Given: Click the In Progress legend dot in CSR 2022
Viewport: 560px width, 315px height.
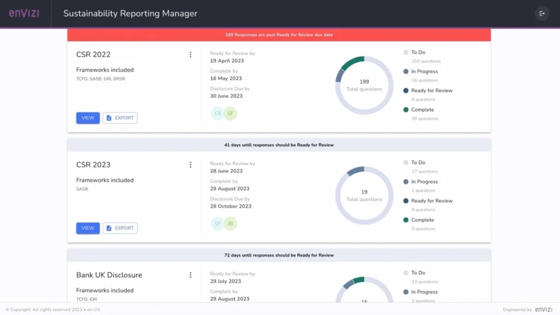Looking at the screenshot, I should (x=406, y=72).
